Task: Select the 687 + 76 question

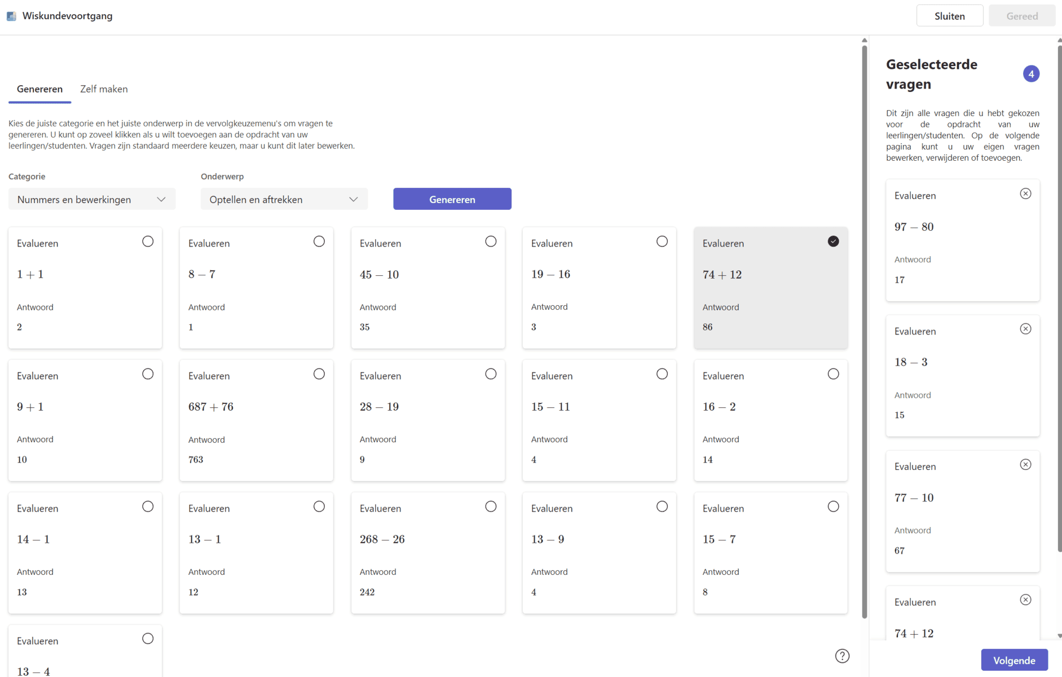Action: (319, 374)
